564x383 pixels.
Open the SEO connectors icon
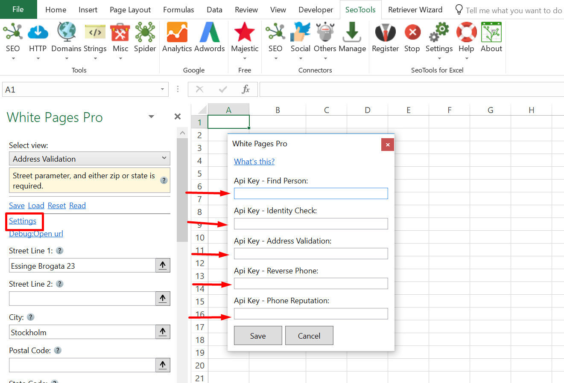275,32
